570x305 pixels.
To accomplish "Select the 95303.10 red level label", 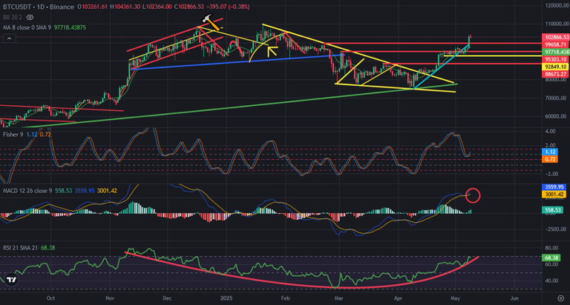I will pos(556,59).
